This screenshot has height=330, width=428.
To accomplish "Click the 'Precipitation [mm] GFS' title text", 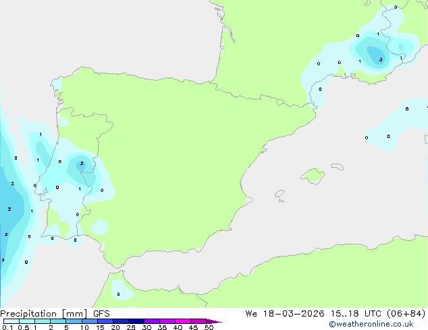I will click(x=55, y=314).
